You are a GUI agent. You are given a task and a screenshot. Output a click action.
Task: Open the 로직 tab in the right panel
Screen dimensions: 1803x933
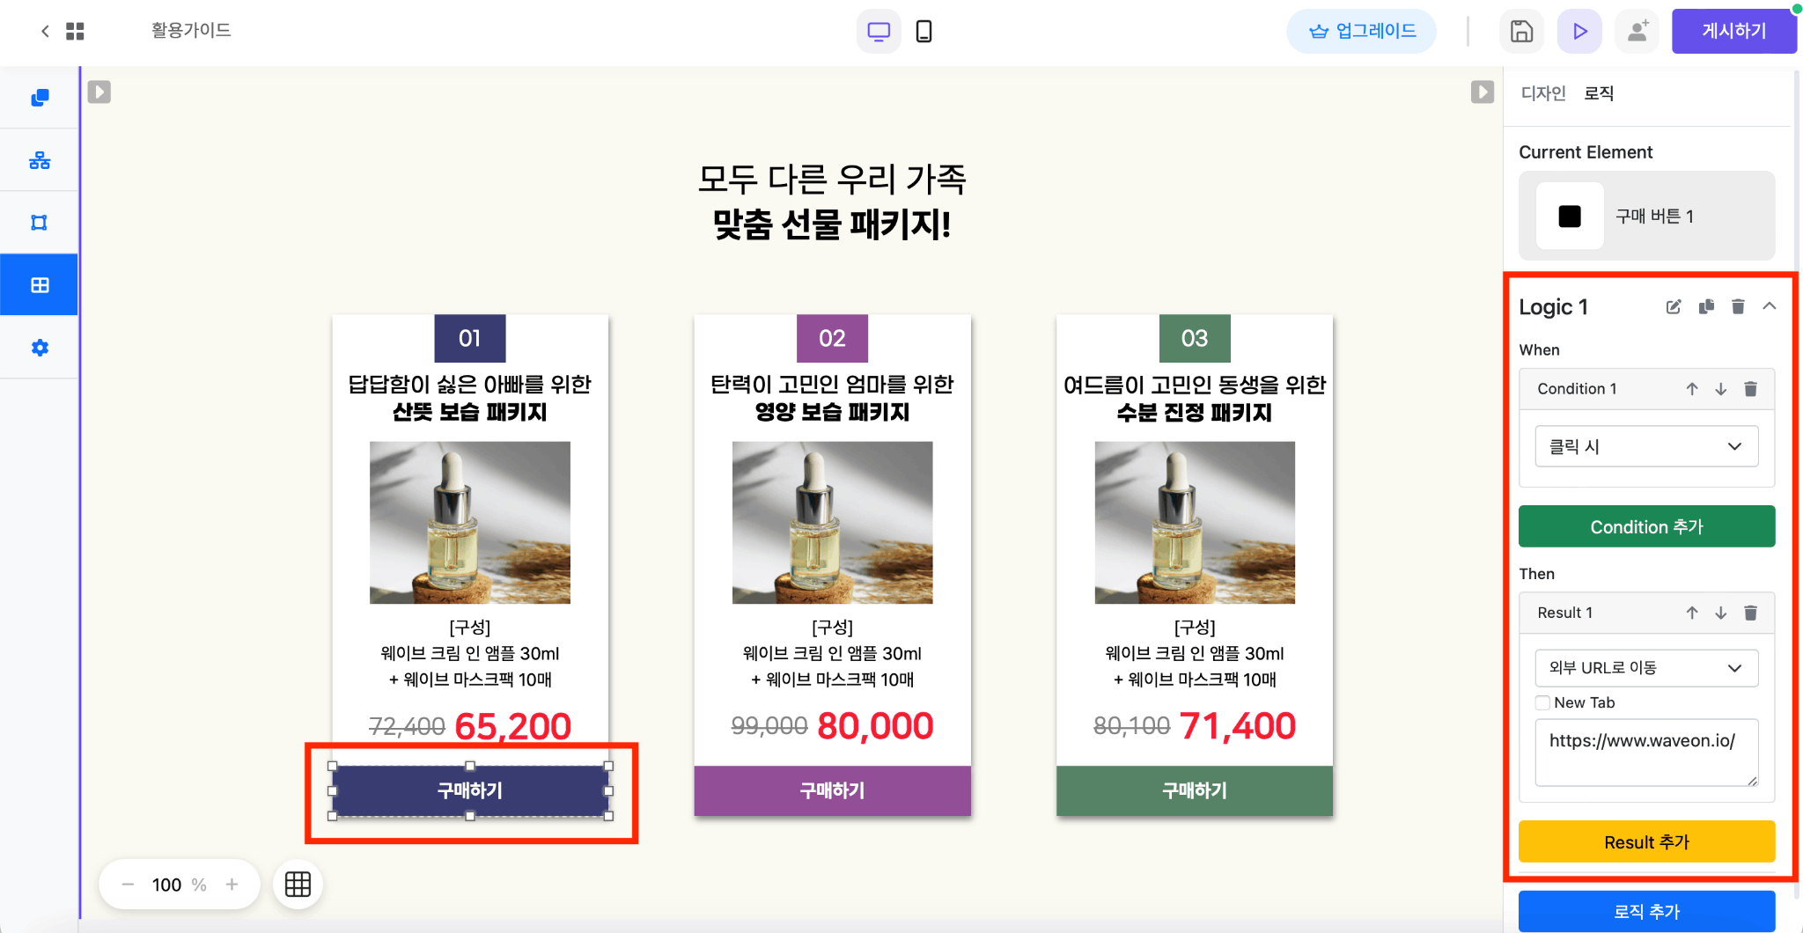point(1598,93)
